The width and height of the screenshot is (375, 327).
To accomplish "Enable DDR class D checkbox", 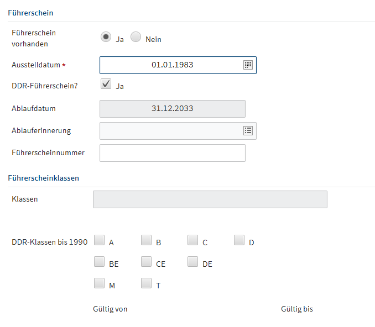I will pos(239,240).
